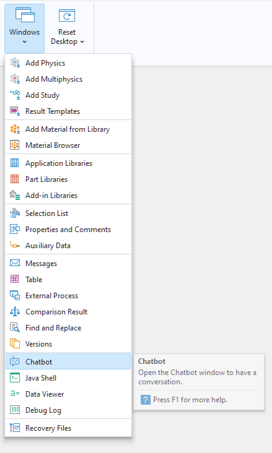This screenshot has width=272, height=453.
Task: Click the Recovery Files icon
Action: click(15, 428)
